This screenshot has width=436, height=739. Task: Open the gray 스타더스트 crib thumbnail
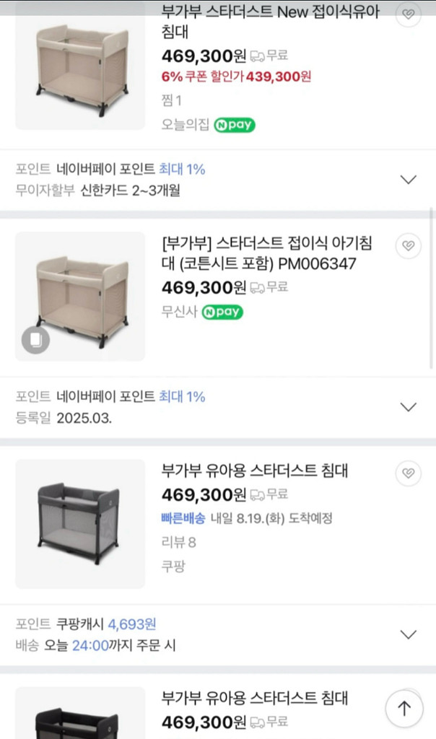(x=80, y=523)
